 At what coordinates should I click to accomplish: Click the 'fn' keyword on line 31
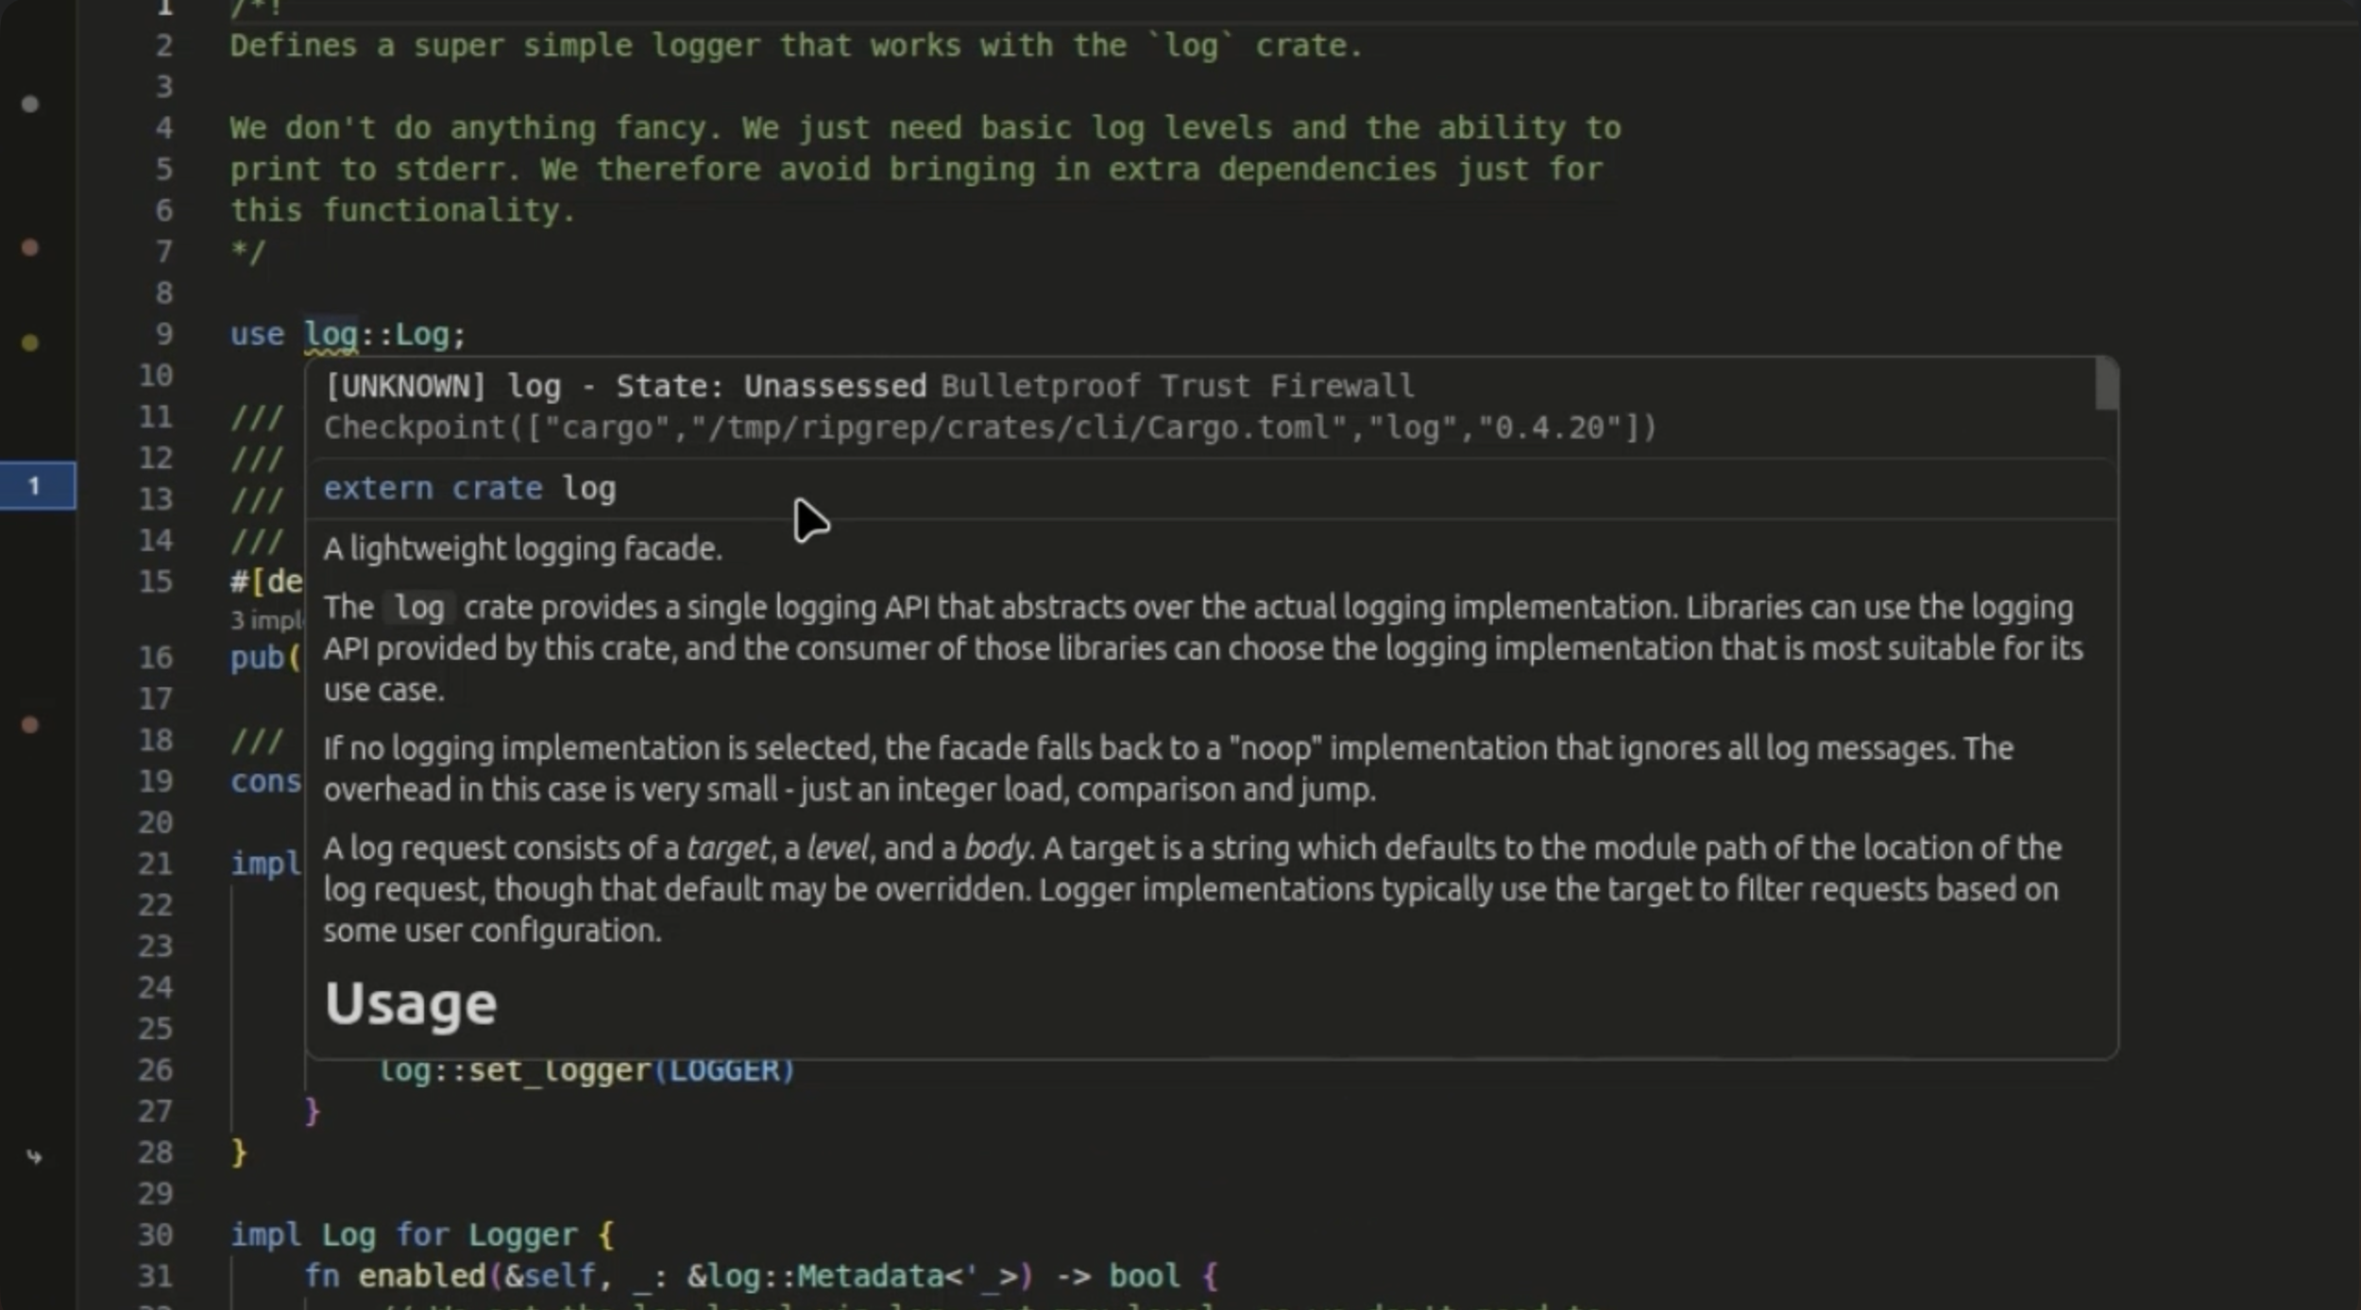point(321,1276)
